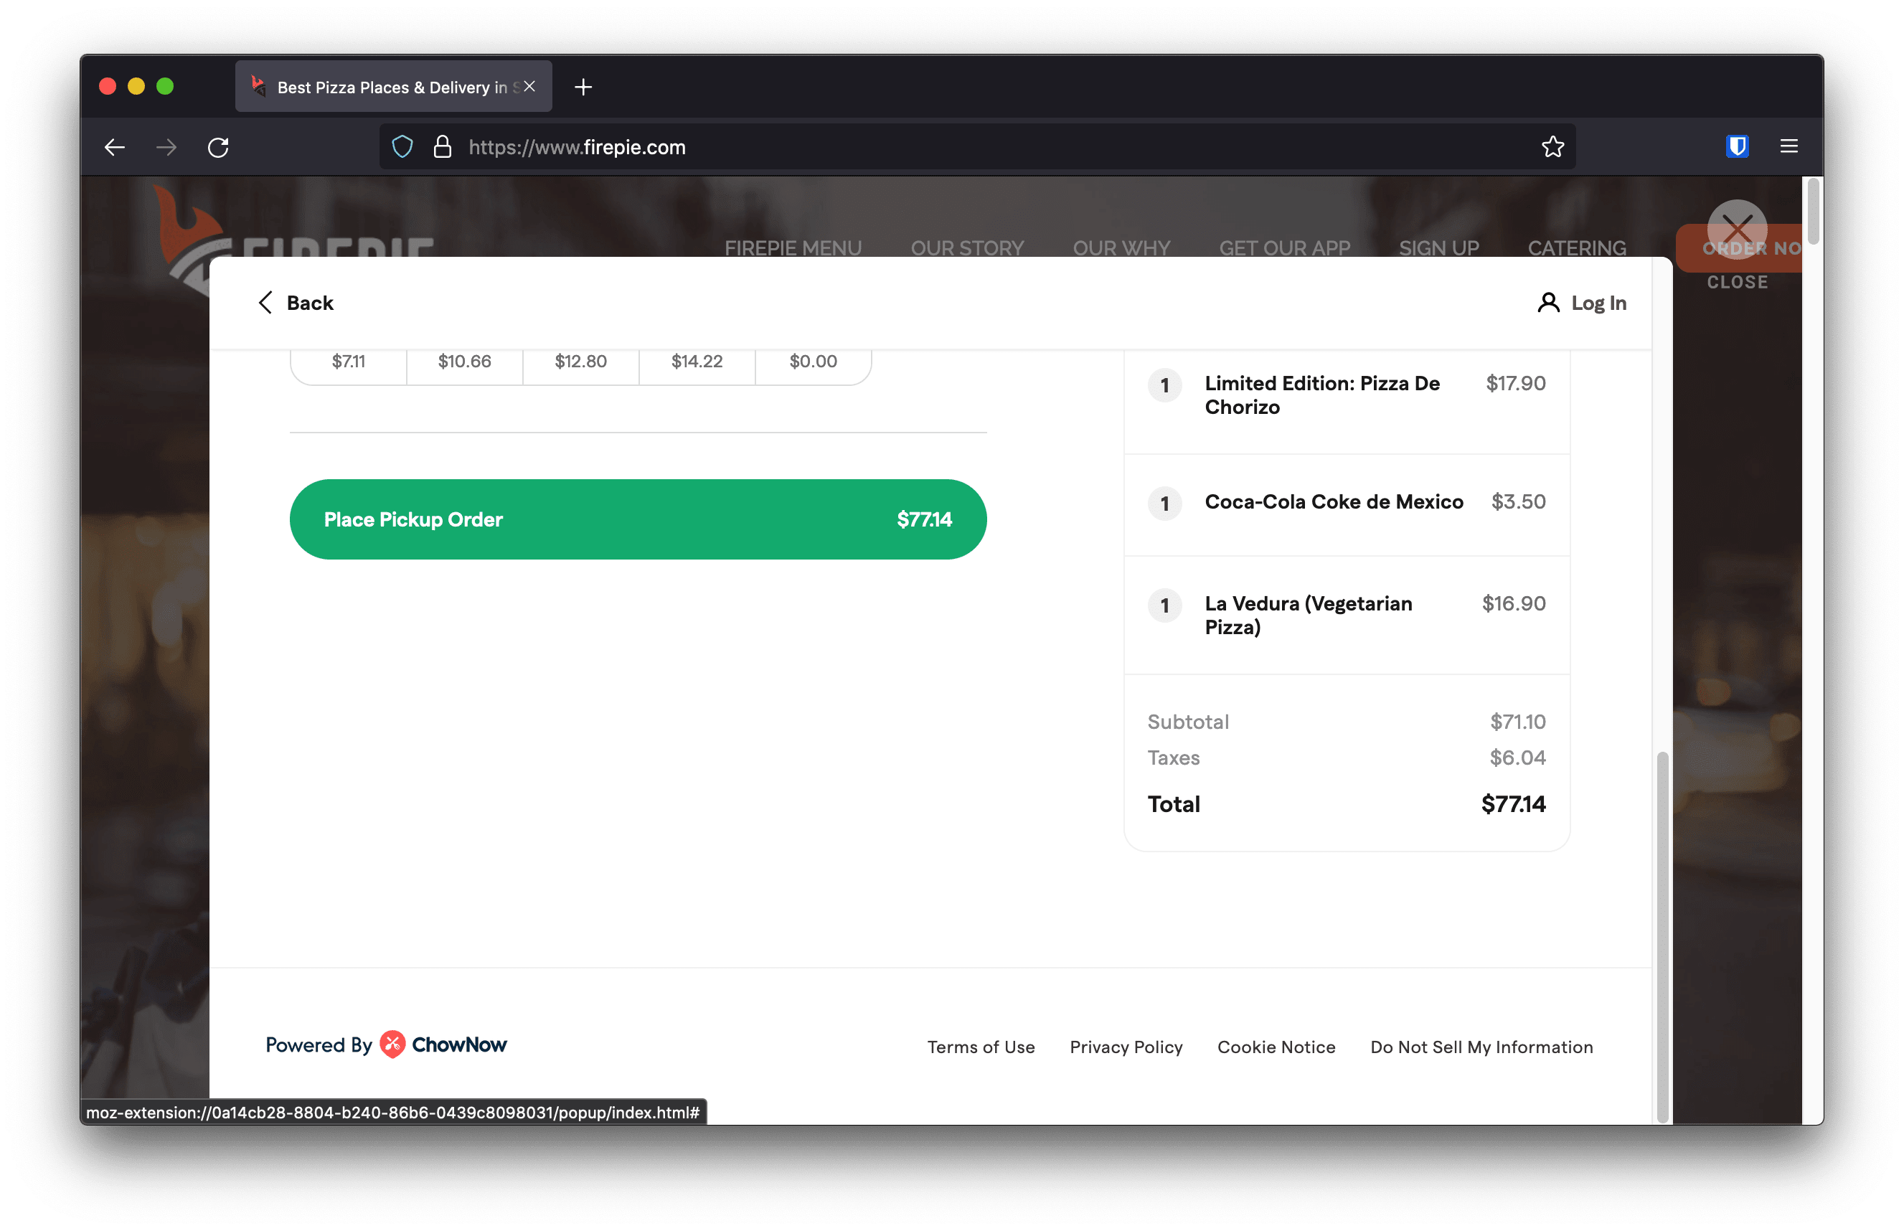Open CATERING navigation item

coord(1577,247)
